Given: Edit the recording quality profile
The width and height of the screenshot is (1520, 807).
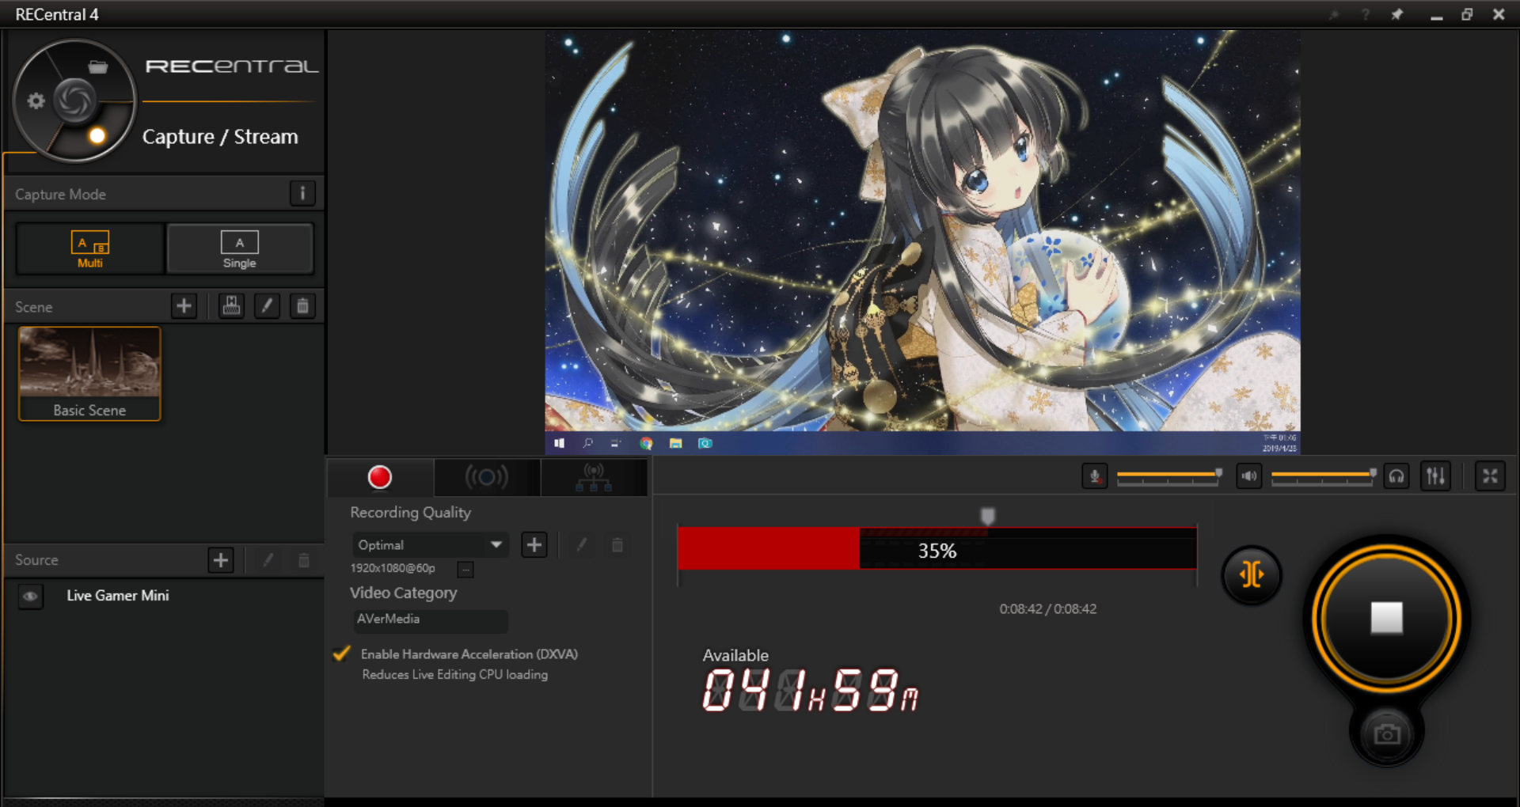Looking at the screenshot, I should click(582, 544).
